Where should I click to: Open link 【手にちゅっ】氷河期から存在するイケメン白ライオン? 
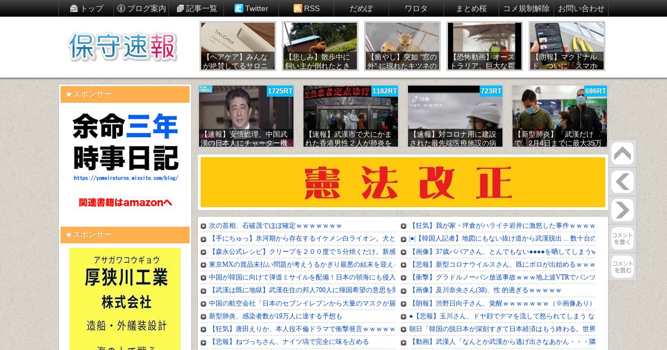302,239
